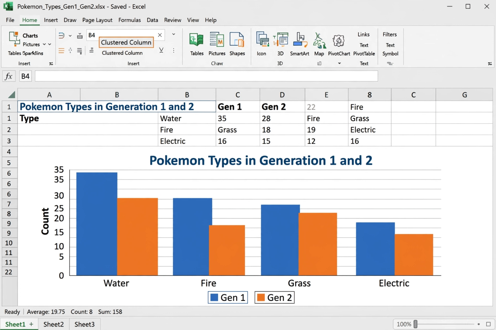This screenshot has width=496, height=330.
Task: Expand the dropdown arrow beside wrap icon
Action: click(70, 35)
